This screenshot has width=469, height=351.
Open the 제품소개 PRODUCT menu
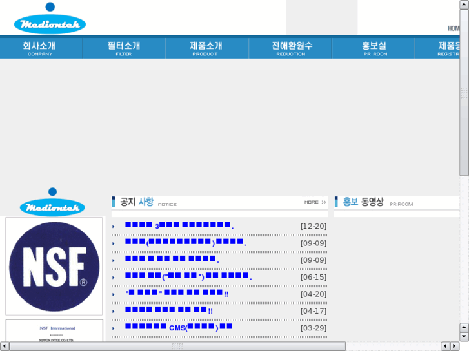[x=206, y=48]
